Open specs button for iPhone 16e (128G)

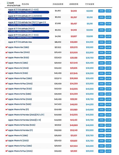pyautogui.click(x=101, y=47)
